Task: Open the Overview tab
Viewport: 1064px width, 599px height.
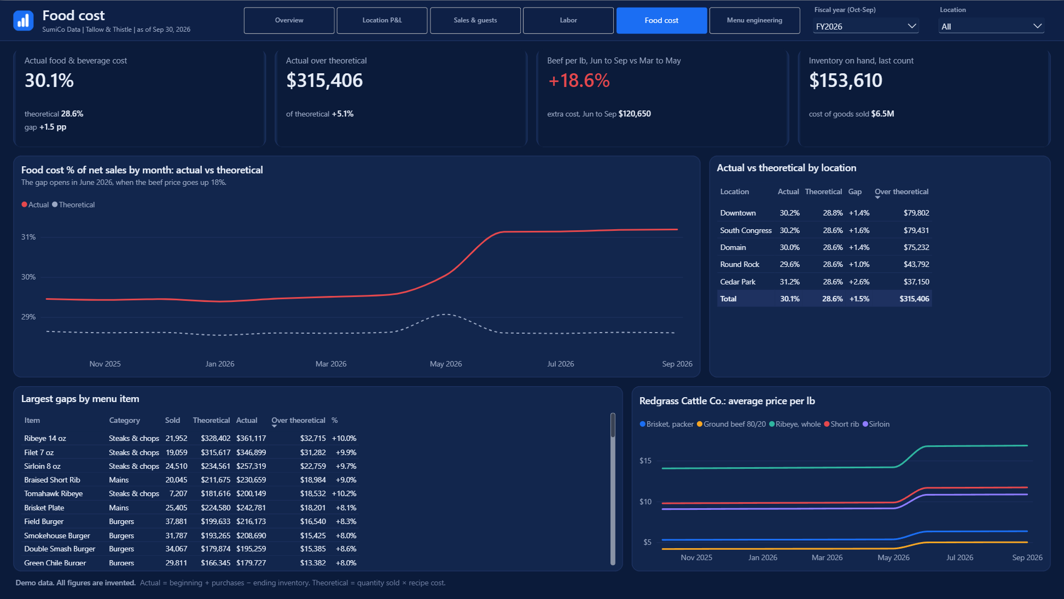Action: [x=289, y=20]
